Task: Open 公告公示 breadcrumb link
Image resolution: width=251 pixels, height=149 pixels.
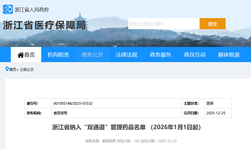Action: (27, 69)
